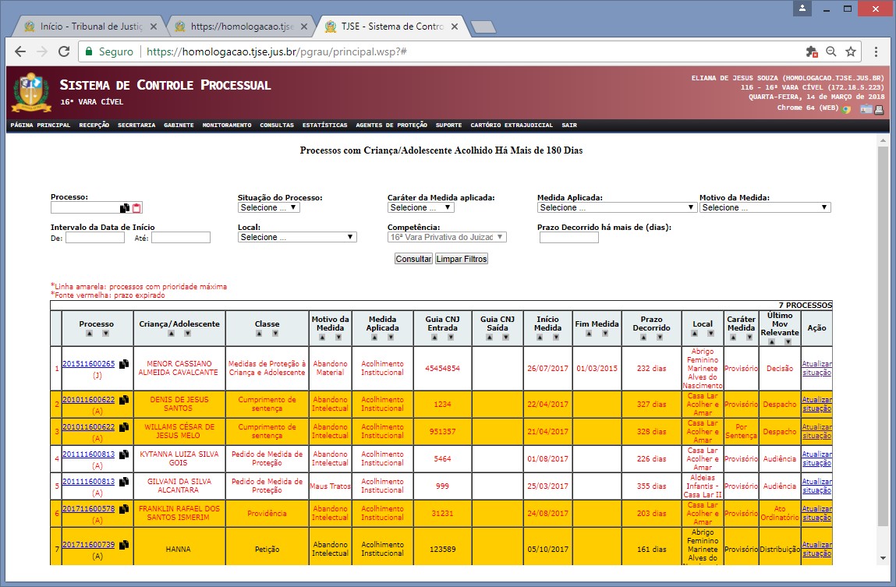Click the user ID card icon in the header
The image size is (896, 587).
866,109
